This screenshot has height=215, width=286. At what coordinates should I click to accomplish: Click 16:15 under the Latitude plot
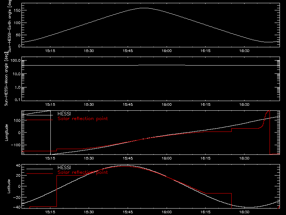[205, 212]
